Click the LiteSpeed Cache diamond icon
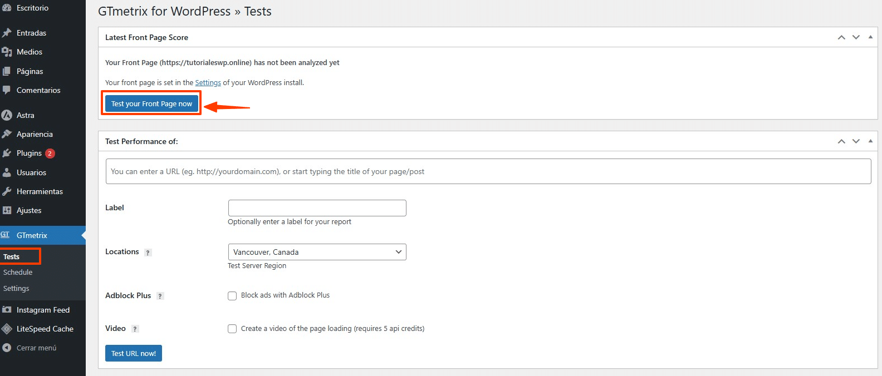 pyautogui.click(x=7, y=329)
